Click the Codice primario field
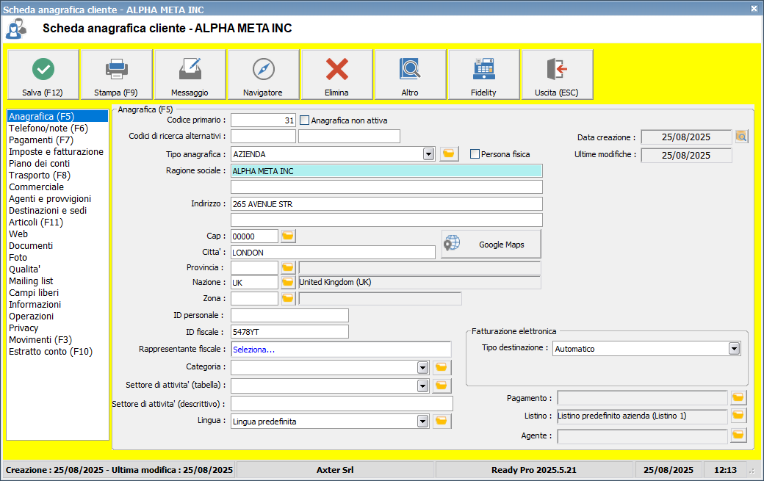 click(263, 120)
